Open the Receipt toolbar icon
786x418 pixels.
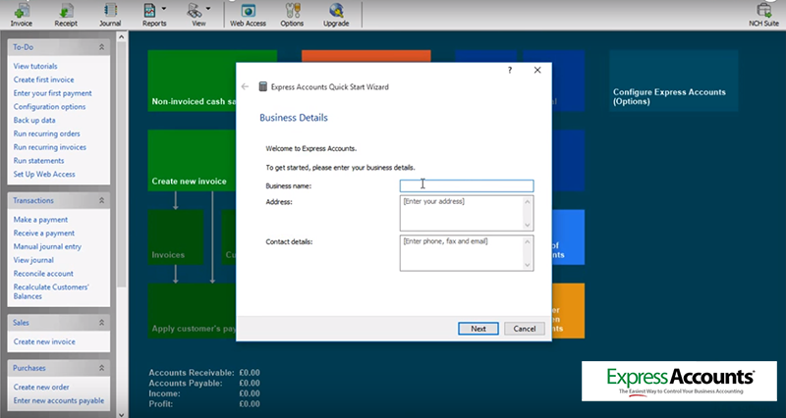click(x=66, y=14)
